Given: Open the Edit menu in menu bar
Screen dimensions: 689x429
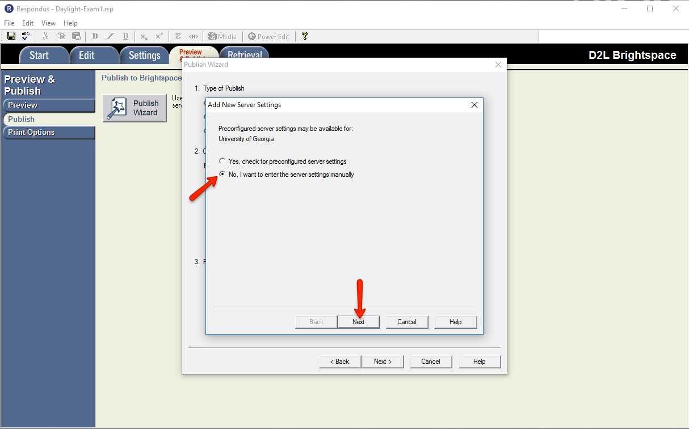Looking at the screenshot, I should click(x=28, y=23).
